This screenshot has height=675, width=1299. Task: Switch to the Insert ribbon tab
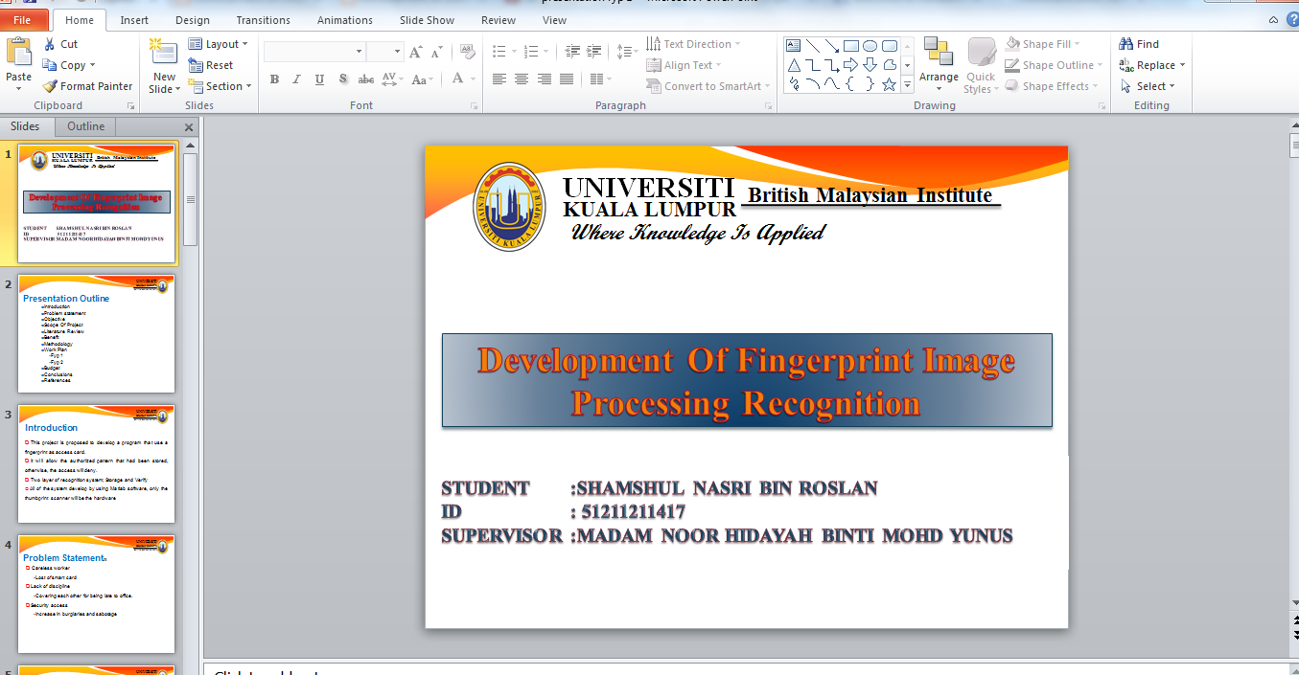134,19
